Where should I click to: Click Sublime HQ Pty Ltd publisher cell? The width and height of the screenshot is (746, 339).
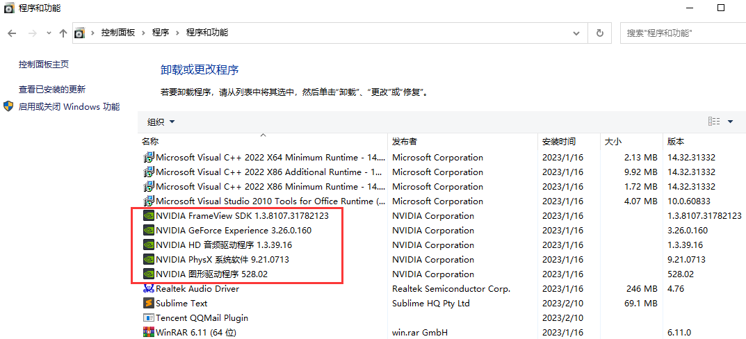[x=431, y=304]
